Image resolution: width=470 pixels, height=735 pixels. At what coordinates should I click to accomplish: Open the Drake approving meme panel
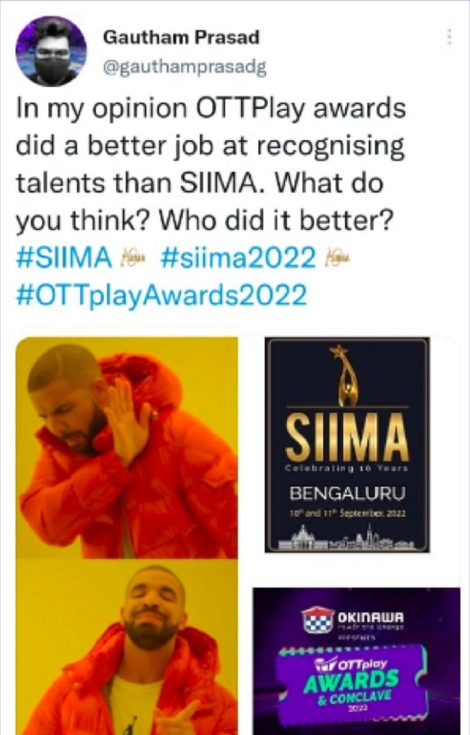(127, 647)
